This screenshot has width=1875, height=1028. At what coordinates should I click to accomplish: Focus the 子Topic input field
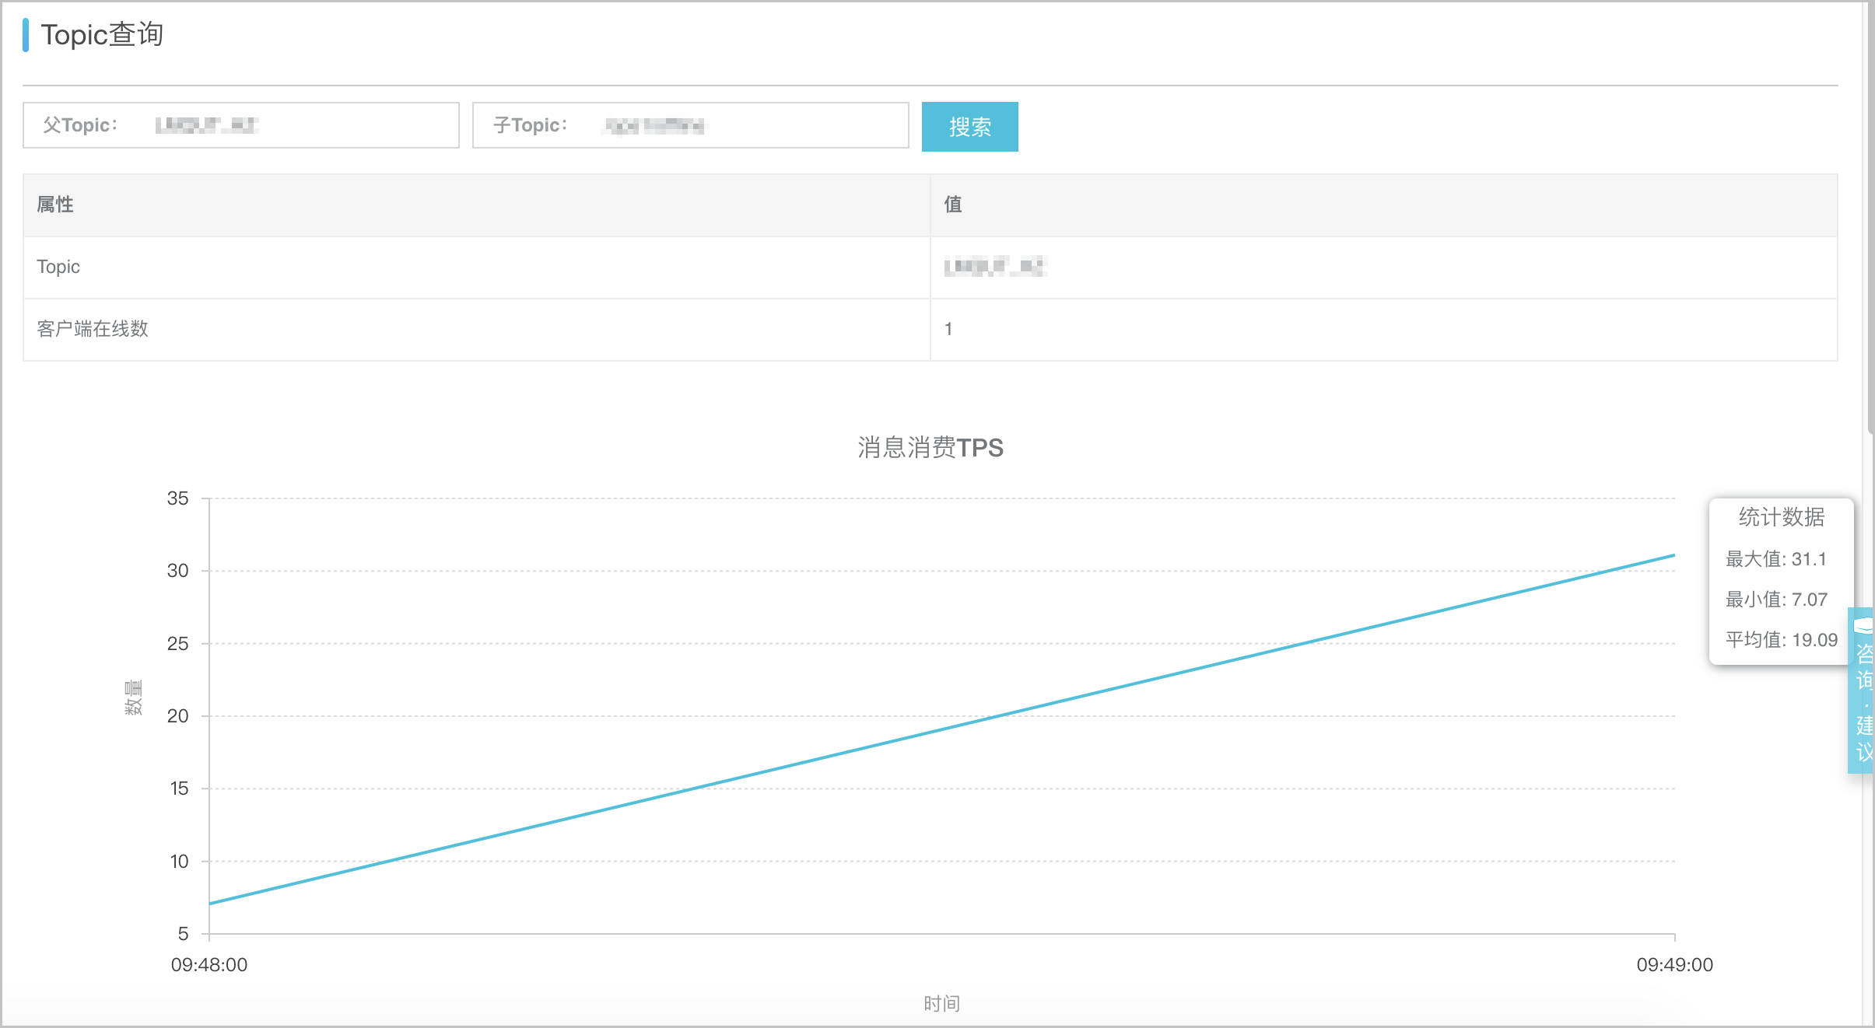click(x=691, y=125)
